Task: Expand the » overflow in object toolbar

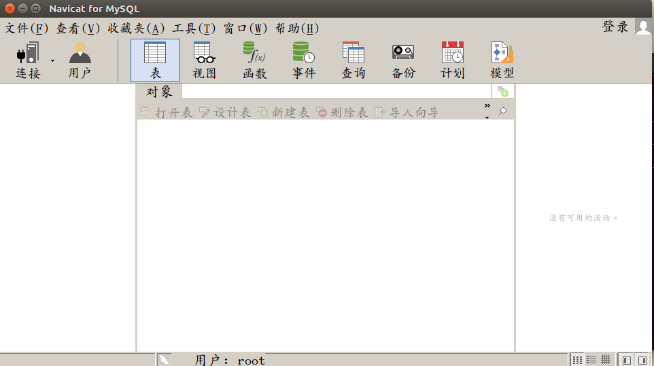Action: click(x=487, y=106)
